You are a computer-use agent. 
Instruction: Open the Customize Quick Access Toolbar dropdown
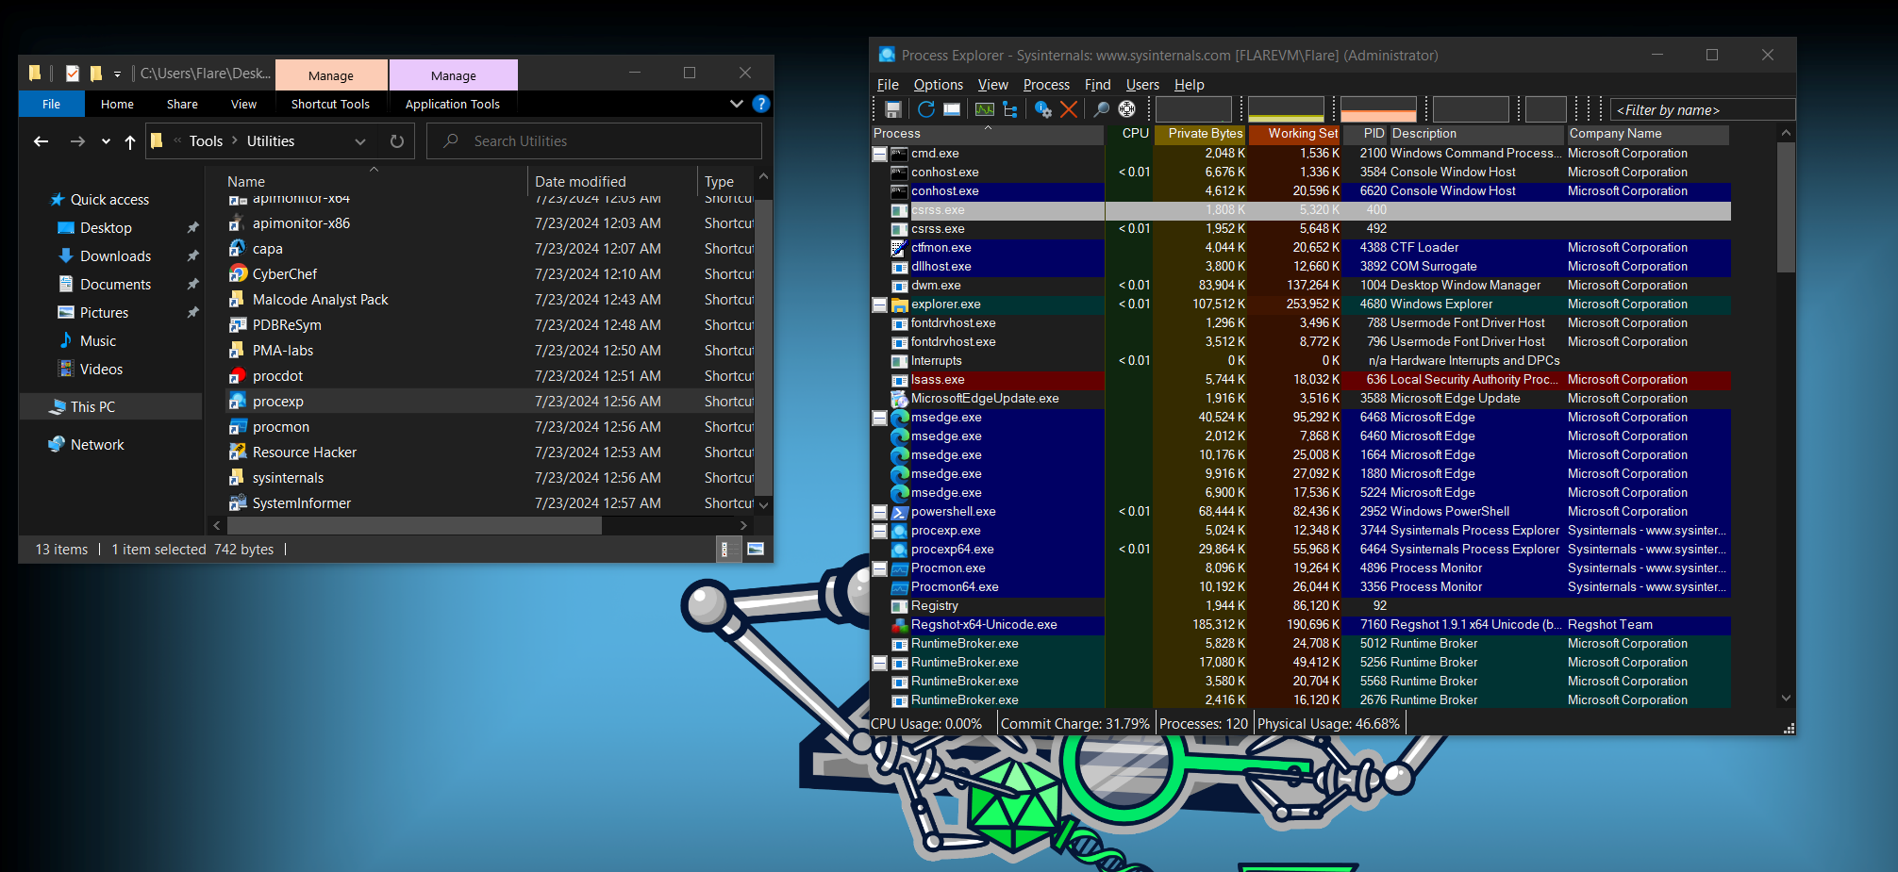coord(117,74)
